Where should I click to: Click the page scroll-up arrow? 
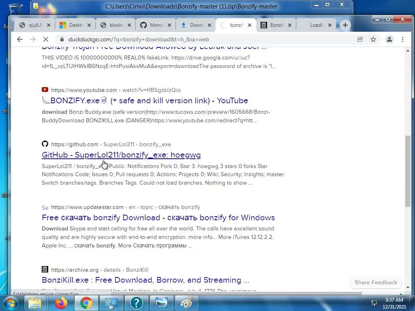click(408, 51)
